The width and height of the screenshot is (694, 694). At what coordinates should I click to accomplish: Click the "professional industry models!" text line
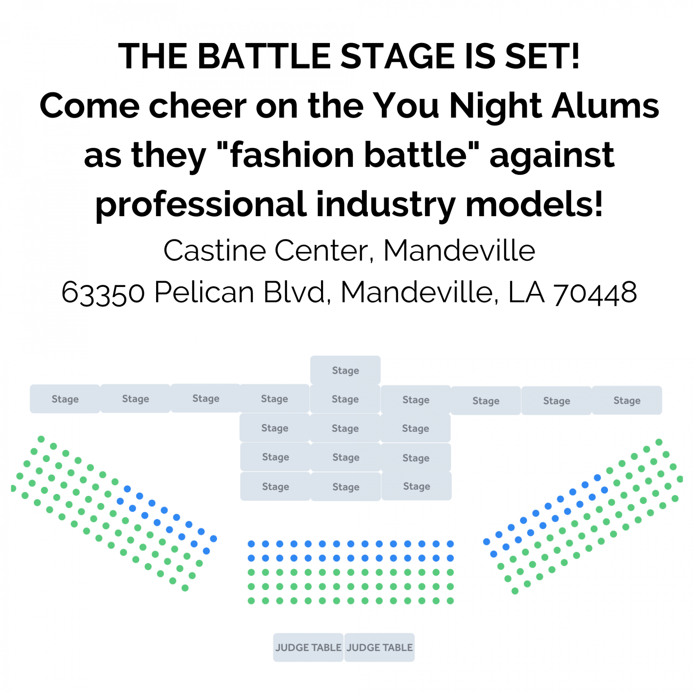(x=349, y=204)
